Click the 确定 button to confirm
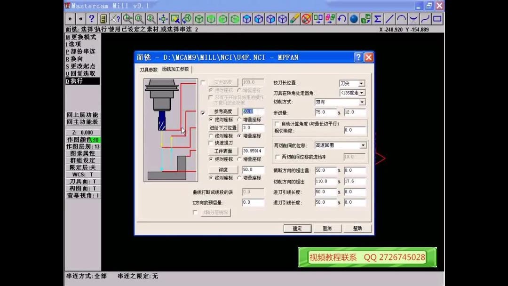This screenshot has width=508, height=286. tap(296, 229)
